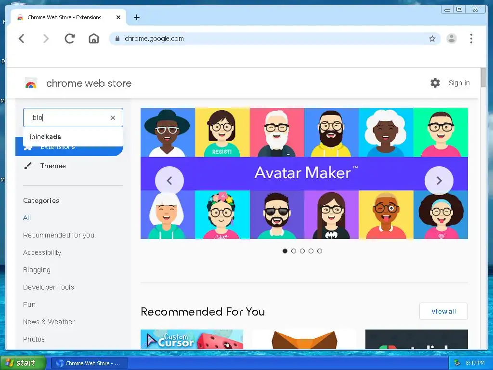The width and height of the screenshot is (493, 370).
Task: Click the View all button
Action: tap(443, 311)
